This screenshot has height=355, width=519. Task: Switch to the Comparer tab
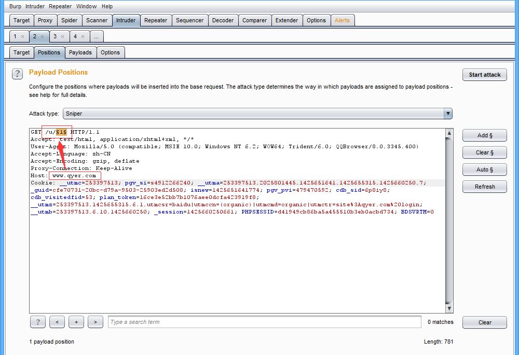click(x=254, y=21)
